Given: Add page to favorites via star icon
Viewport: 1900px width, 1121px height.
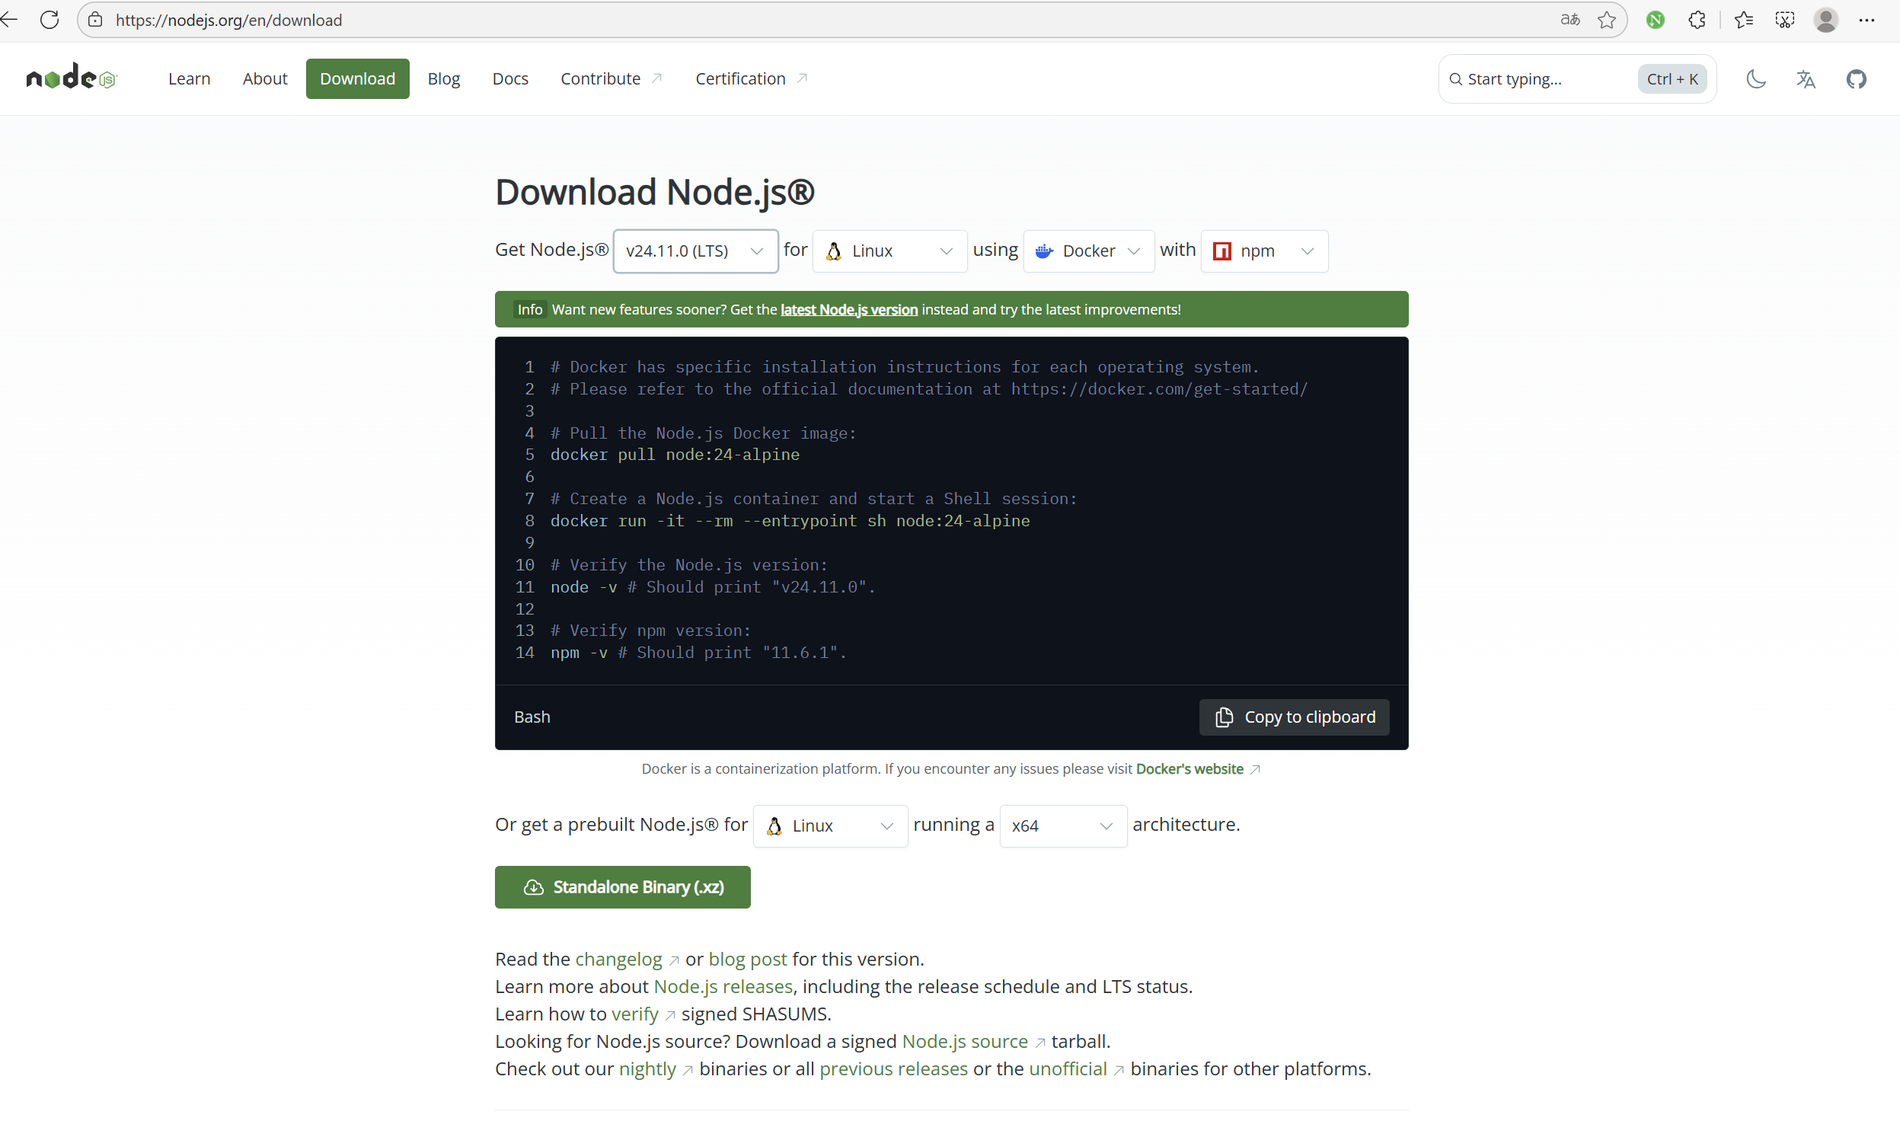Looking at the screenshot, I should point(1607,20).
